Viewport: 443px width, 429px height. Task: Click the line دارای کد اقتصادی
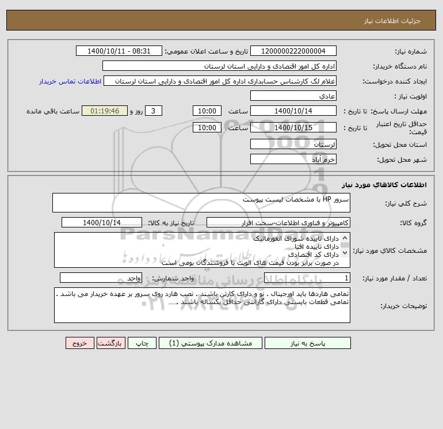pyautogui.click(x=314, y=255)
